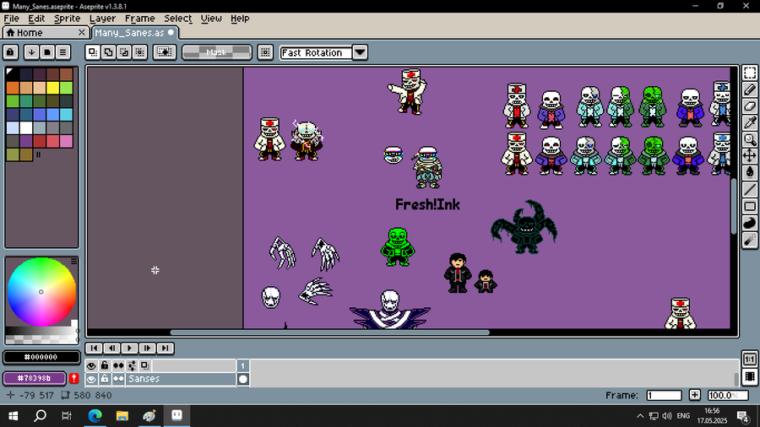This screenshot has width=760, height=427.
Task: Go to next frame
Action: tap(147, 348)
